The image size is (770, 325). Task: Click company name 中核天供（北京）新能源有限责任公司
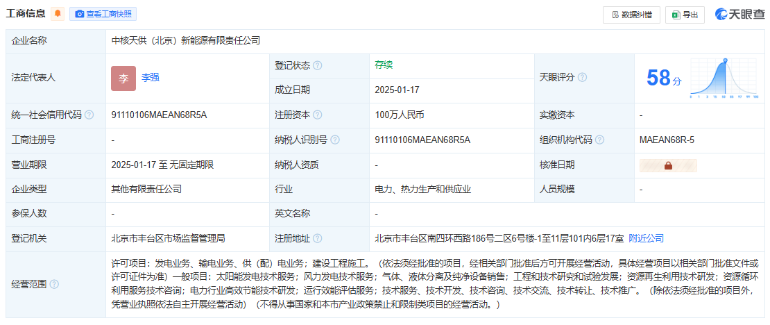[x=185, y=41]
